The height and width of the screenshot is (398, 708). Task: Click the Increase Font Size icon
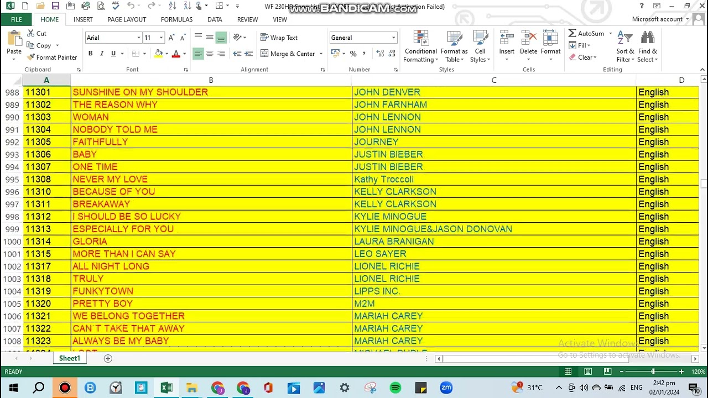click(x=171, y=38)
